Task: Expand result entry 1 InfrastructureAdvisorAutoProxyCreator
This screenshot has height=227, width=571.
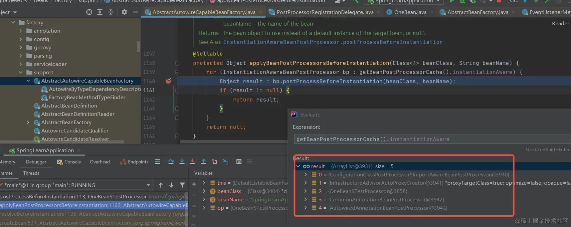Action: click(x=305, y=183)
